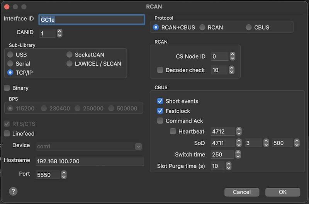Choose the CBUS protocol option
The image size is (309, 204).
pos(248,27)
